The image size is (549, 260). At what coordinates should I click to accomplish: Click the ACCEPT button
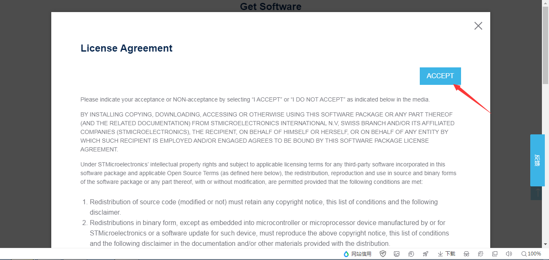point(440,76)
